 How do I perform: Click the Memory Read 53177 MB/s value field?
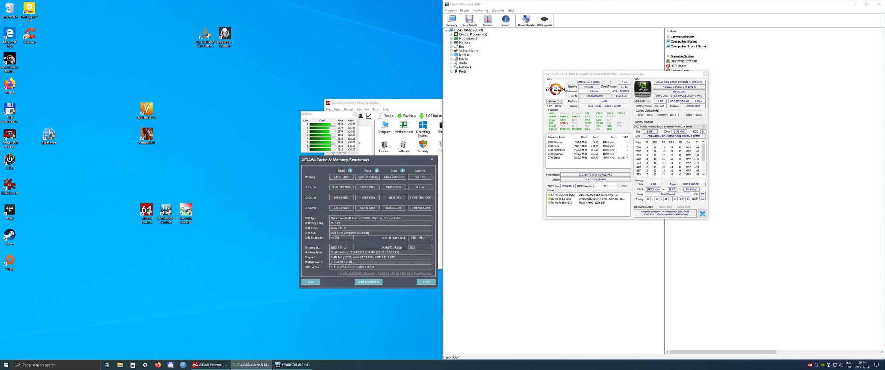341,177
